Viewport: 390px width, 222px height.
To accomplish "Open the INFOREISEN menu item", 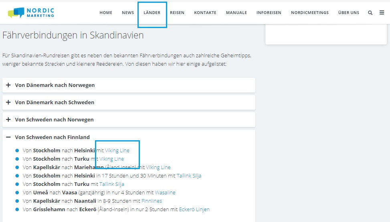I will click(x=269, y=13).
